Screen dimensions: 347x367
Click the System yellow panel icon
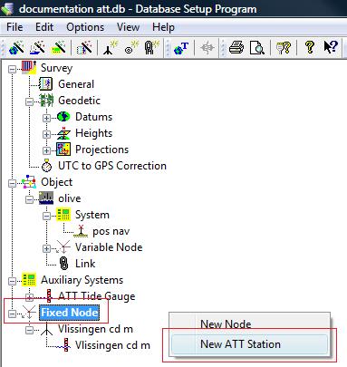coord(63,215)
